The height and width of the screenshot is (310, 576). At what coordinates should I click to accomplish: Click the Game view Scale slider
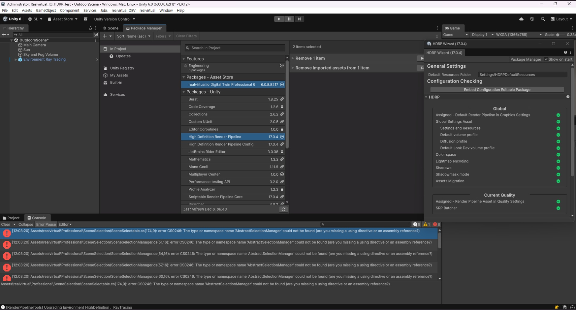click(561, 35)
